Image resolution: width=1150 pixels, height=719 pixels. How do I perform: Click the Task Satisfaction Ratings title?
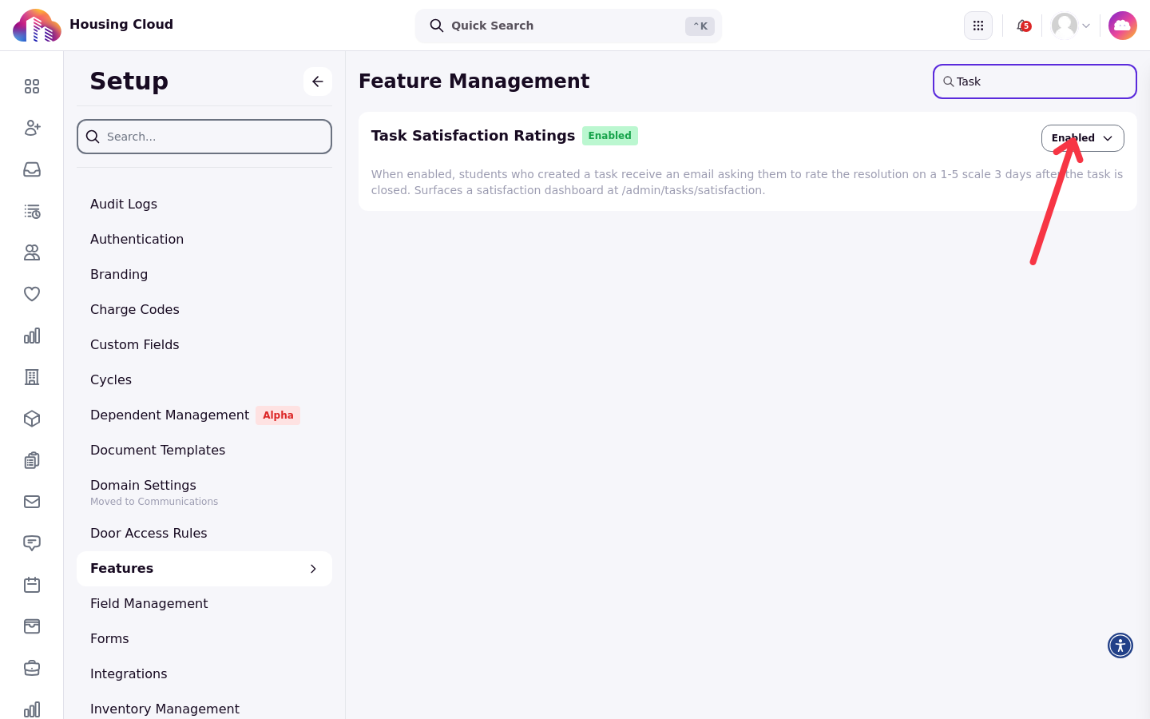pyautogui.click(x=473, y=136)
